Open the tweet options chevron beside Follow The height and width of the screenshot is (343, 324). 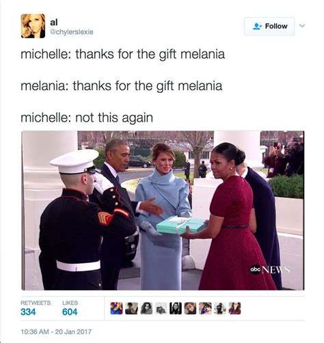(302, 26)
